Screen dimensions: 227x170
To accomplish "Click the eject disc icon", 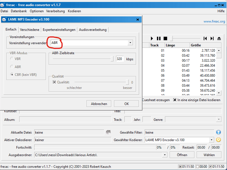I will (x=219, y=38).
